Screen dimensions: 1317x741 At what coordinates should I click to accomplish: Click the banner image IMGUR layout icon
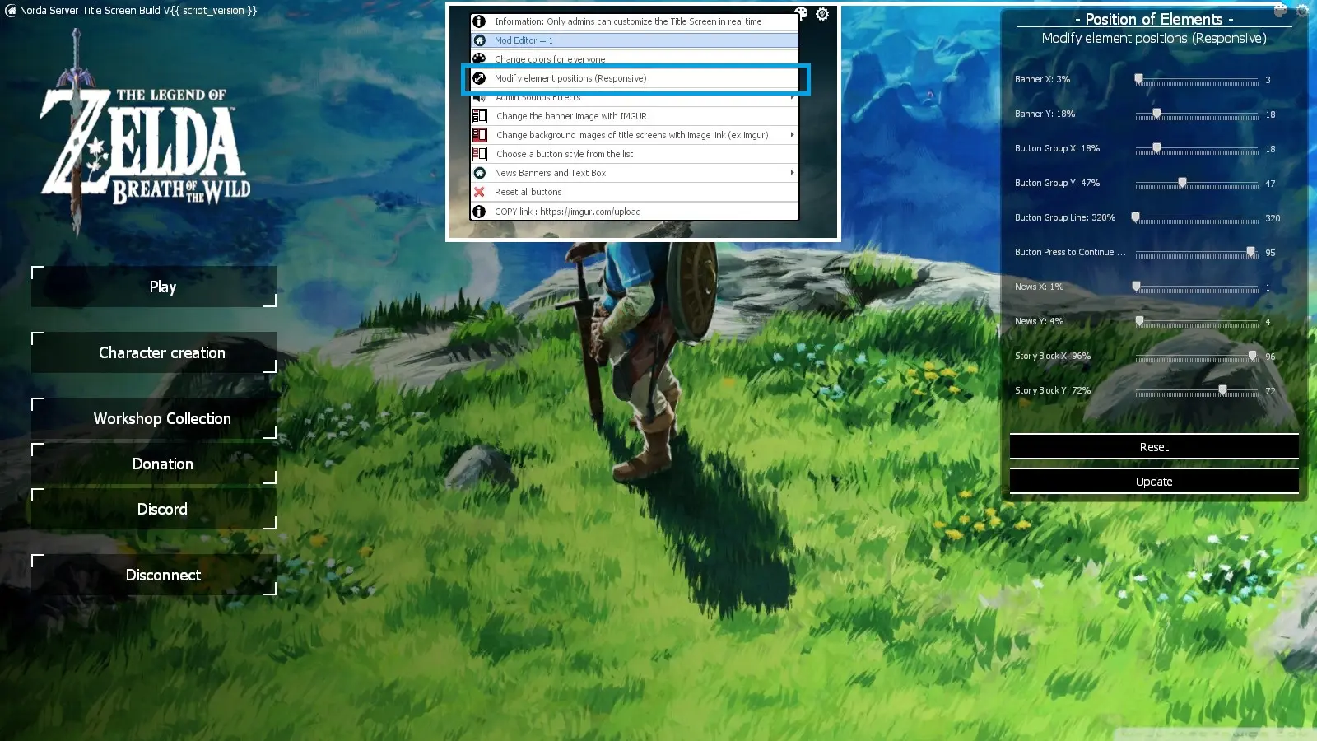(x=480, y=116)
